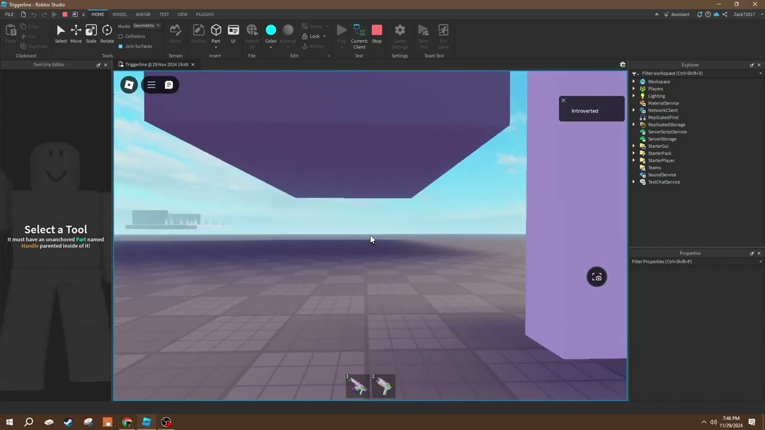Image resolution: width=765 pixels, height=430 pixels.
Task: Click the share icon near username
Action: (725, 14)
